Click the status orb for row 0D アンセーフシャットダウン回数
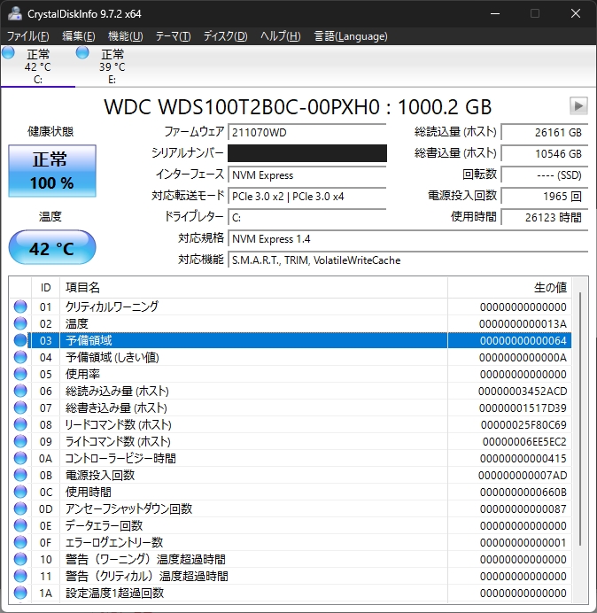597x613 pixels. pos(20,508)
